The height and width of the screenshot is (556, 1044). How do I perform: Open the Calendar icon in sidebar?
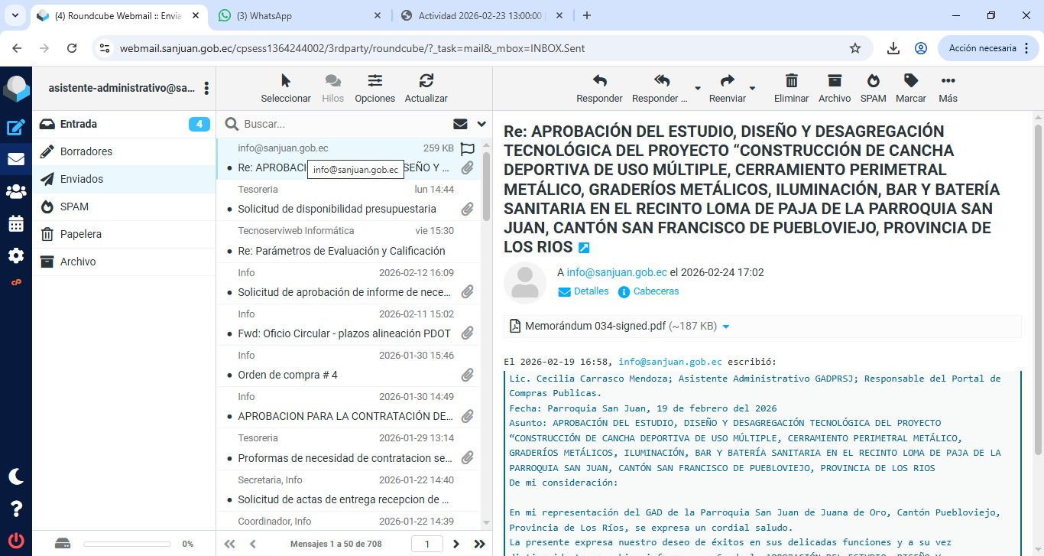coord(16,223)
